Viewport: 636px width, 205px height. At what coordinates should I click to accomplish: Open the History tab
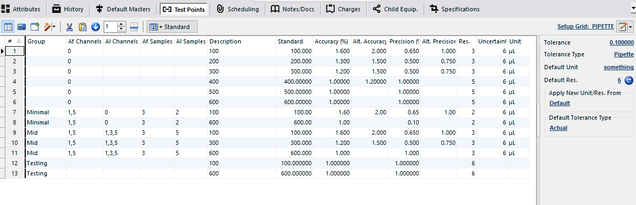68,9
